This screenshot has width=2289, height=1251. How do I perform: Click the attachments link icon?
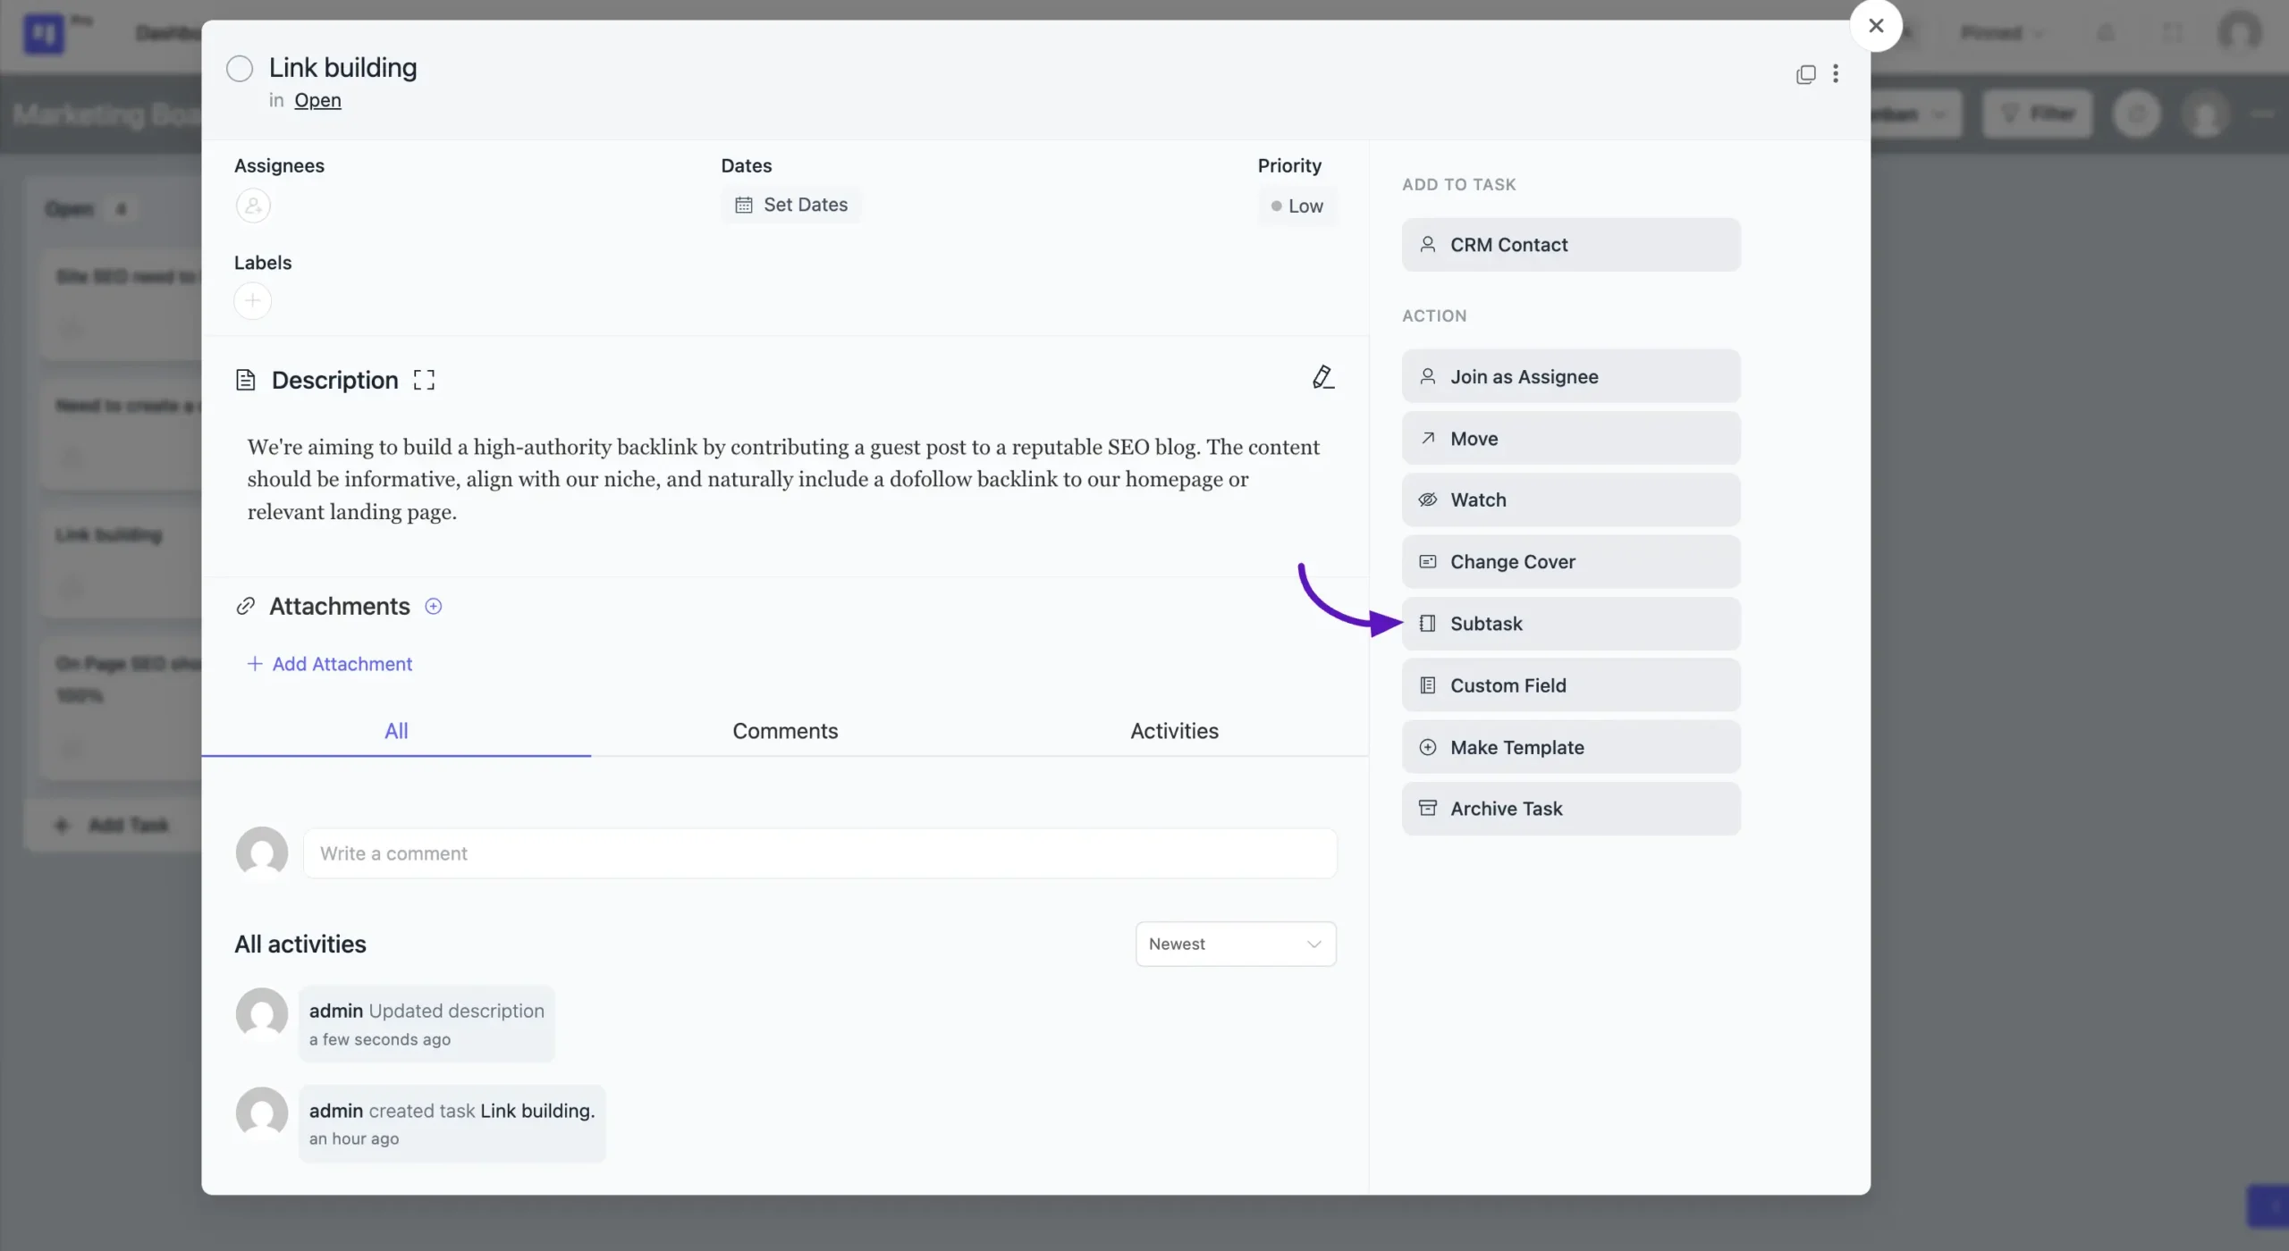(x=245, y=607)
